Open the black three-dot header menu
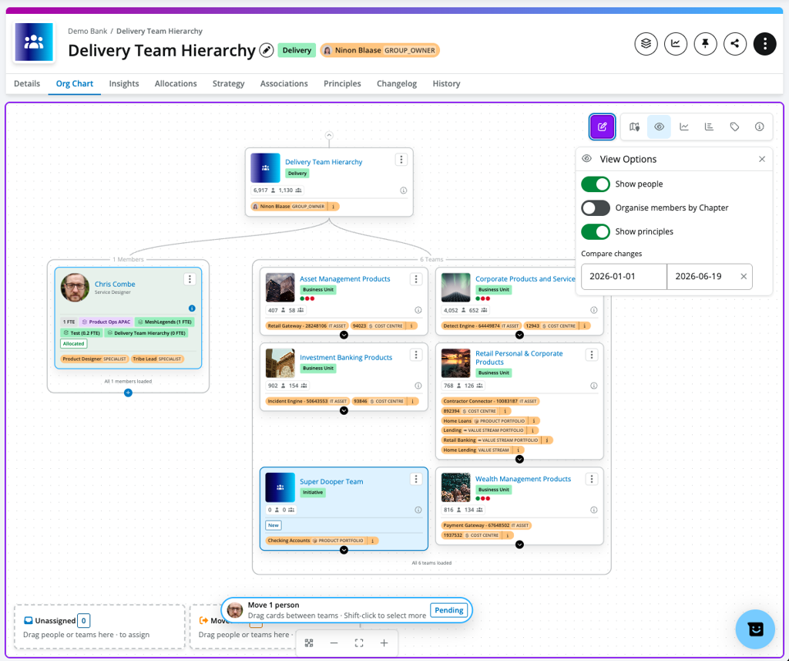The height and width of the screenshot is (661, 789). tap(765, 44)
